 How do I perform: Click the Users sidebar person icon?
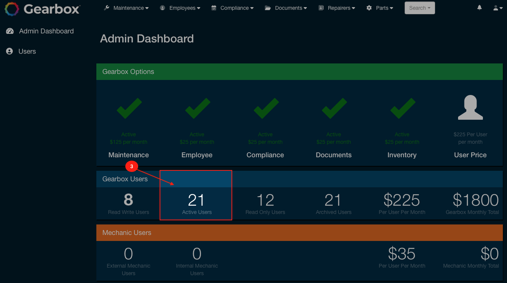9,51
